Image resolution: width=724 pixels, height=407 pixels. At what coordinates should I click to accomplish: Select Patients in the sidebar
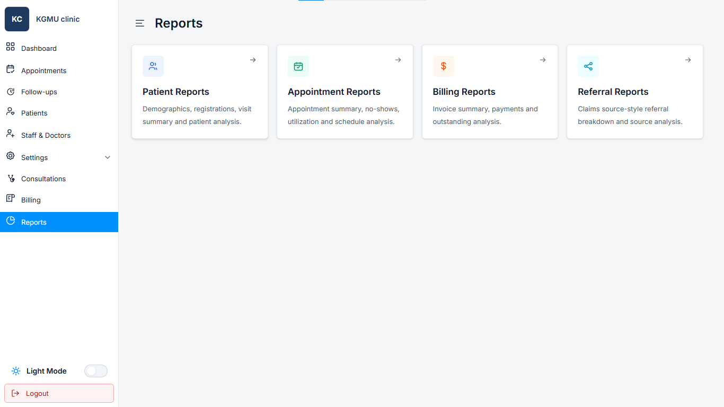pos(59,113)
